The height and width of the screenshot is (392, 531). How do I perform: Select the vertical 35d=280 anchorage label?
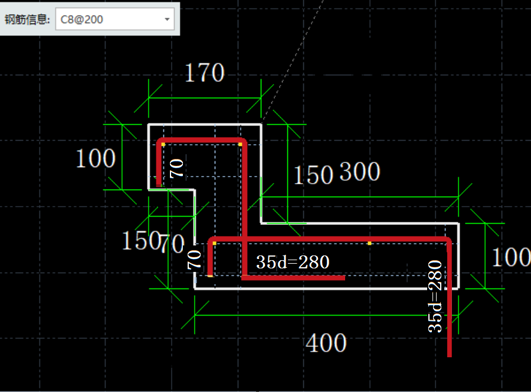435,297
